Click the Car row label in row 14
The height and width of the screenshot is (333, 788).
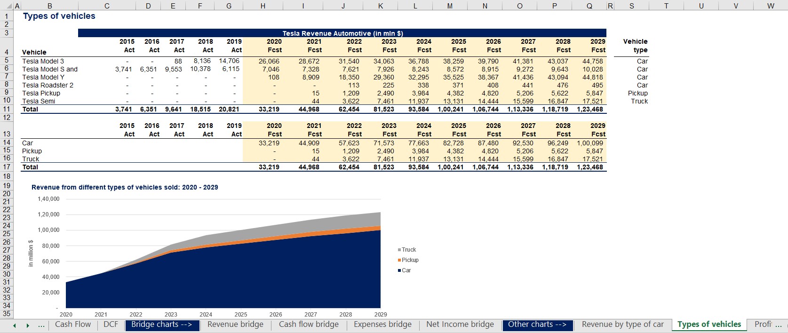pos(28,143)
